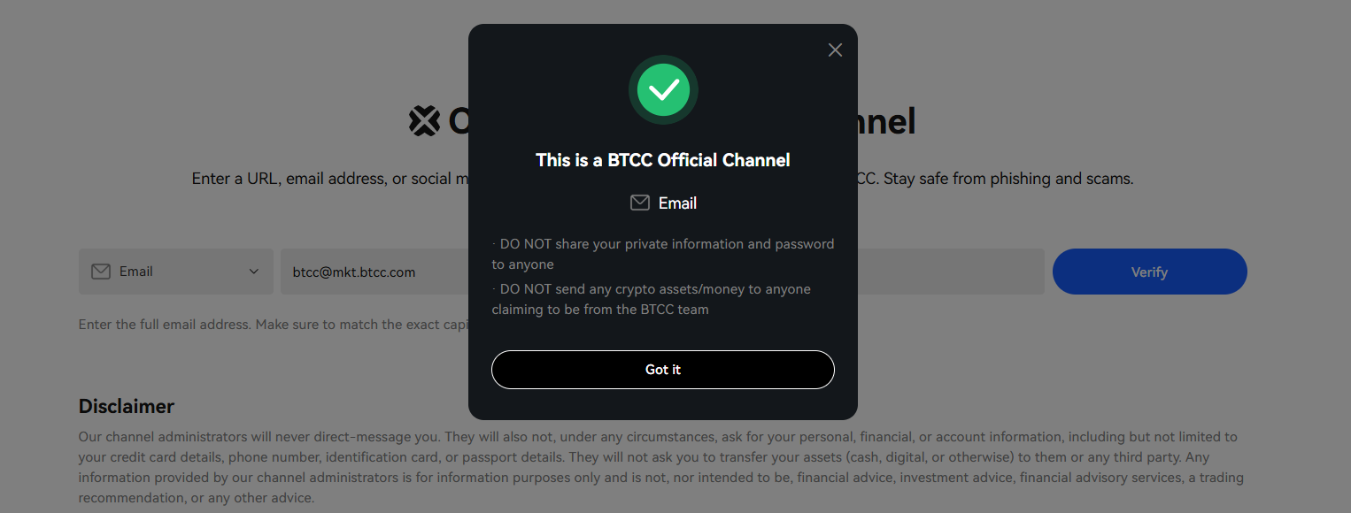Click the 'DO NOT send any crypto assets' warning
The height and width of the screenshot is (513, 1351).
click(x=652, y=299)
